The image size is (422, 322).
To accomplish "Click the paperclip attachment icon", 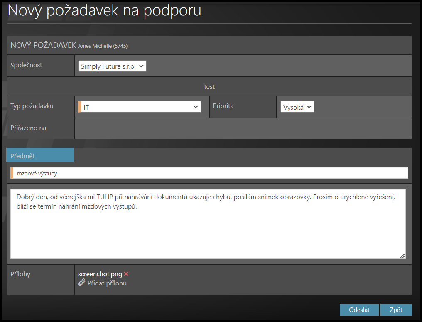I will [81, 283].
